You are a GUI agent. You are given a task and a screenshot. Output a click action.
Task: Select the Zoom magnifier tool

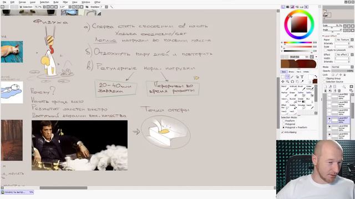pyautogui.click(x=287, y=82)
